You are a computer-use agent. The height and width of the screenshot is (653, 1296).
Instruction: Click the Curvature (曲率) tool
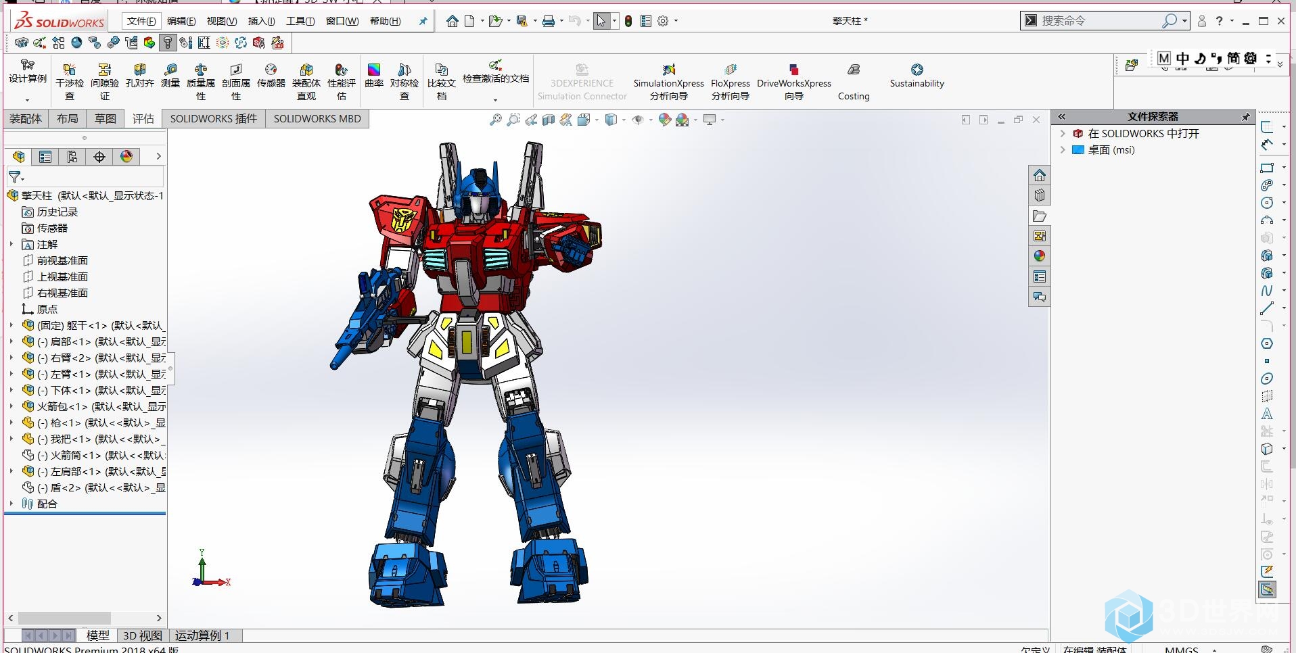pos(374,76)
